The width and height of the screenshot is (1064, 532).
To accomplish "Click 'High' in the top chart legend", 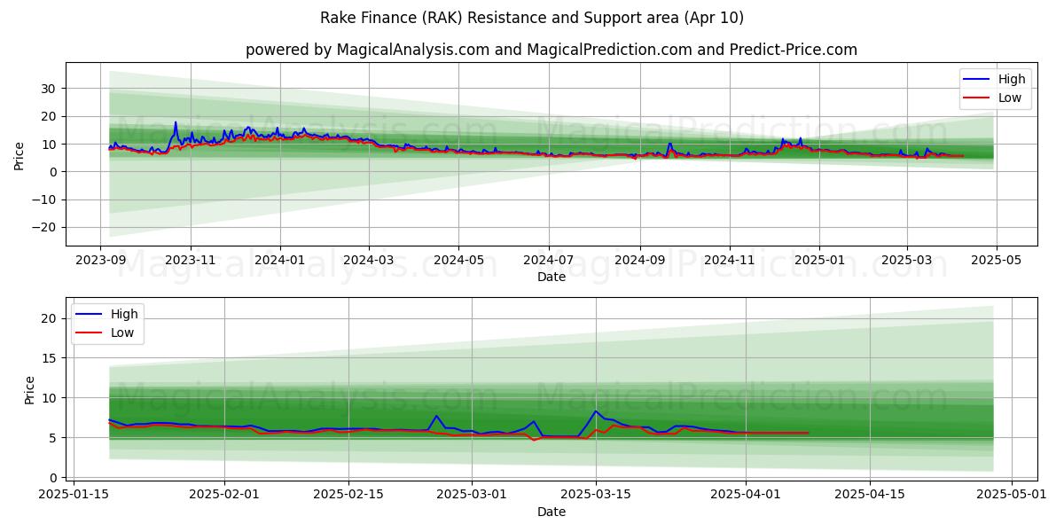I will pos(1012,79).
